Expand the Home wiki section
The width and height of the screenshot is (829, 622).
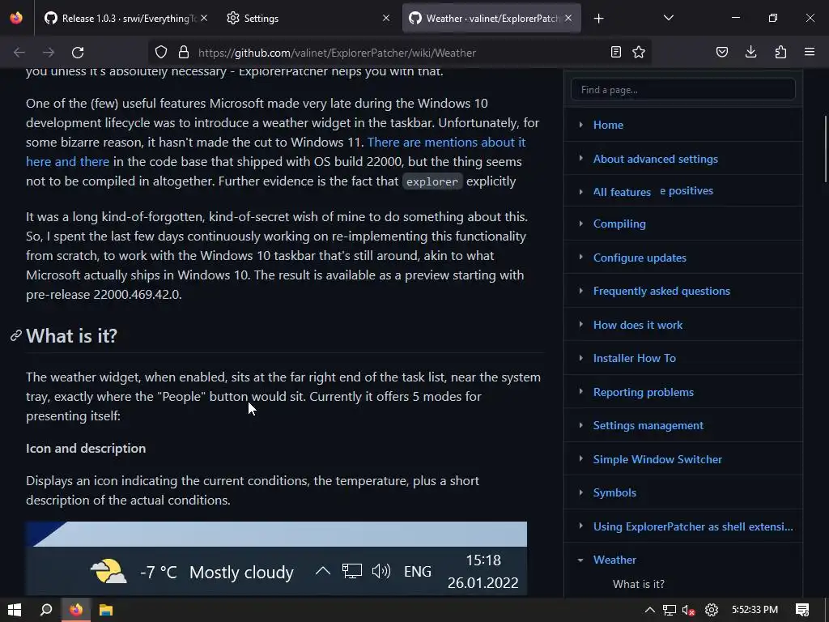(x=581, y=125)
